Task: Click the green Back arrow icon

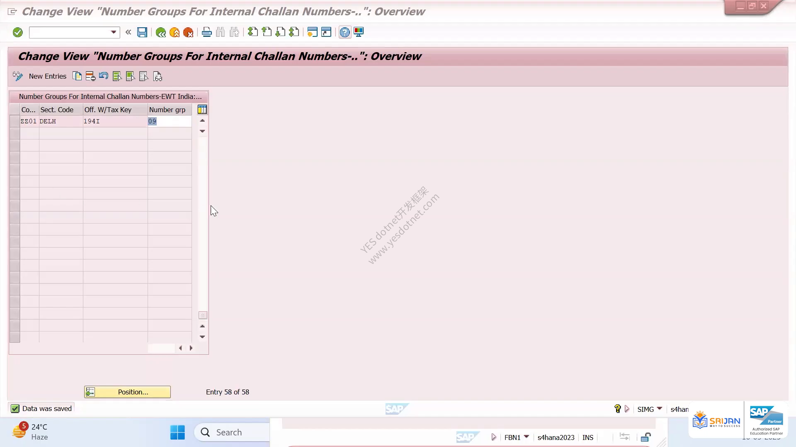Action: click(161, 32)
